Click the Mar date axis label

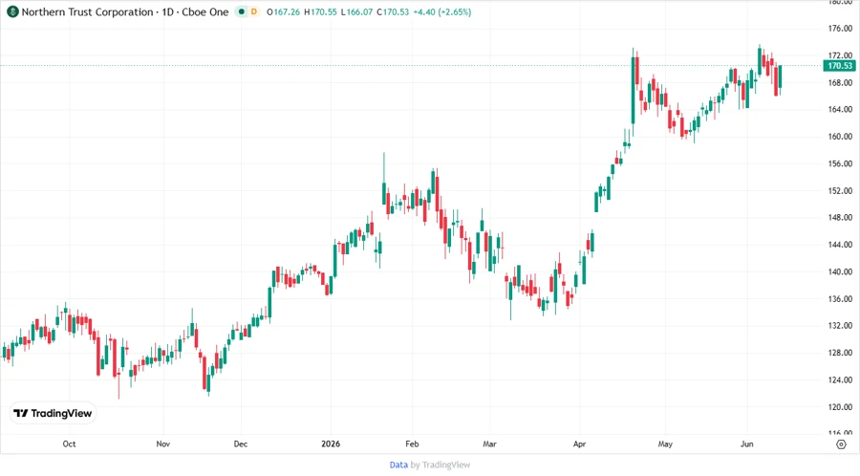pyautogui.click(x=490, y=444)
